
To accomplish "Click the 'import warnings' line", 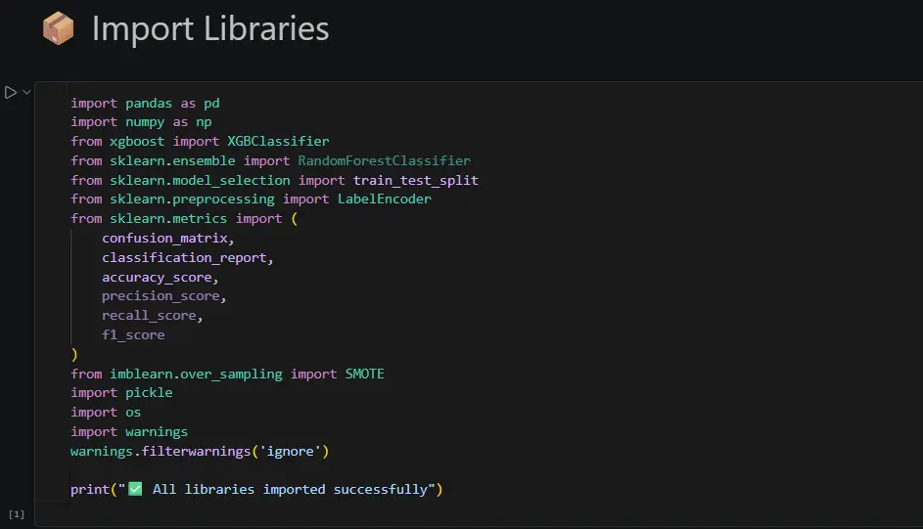I will tap(129, 431).
